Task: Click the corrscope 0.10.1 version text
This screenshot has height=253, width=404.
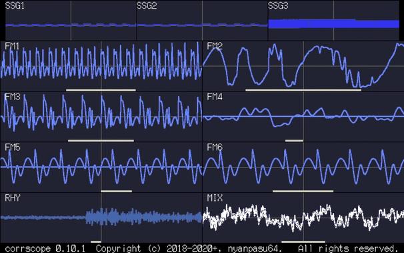Action: (x=45, y=248)
